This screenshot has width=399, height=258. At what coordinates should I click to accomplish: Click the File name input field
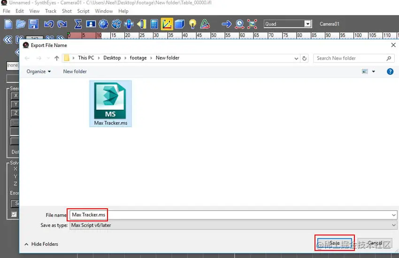tap(233, 215)
